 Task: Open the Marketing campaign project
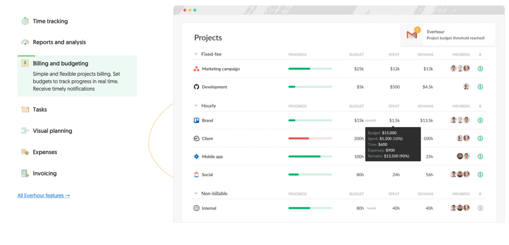[221, 69]
